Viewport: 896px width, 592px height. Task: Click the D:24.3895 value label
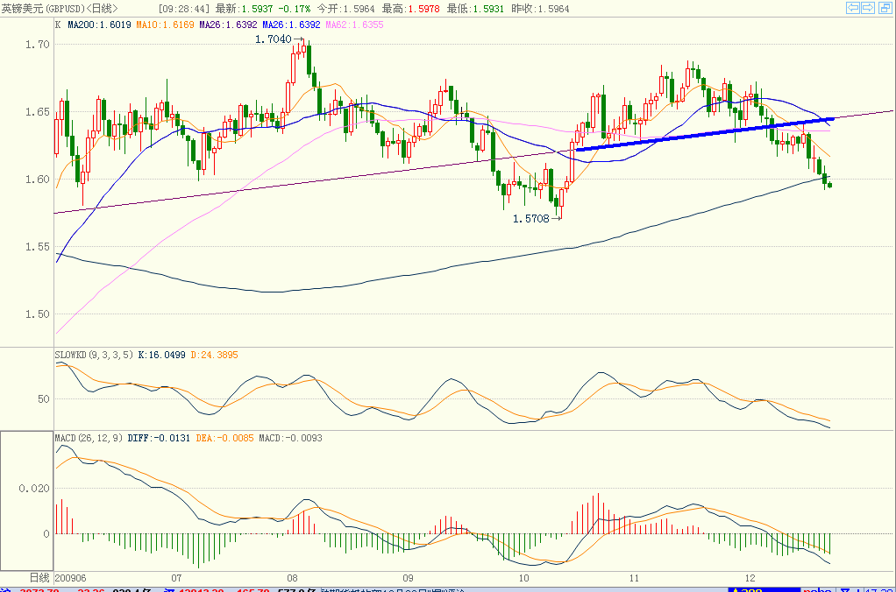(x=214, y=355)
